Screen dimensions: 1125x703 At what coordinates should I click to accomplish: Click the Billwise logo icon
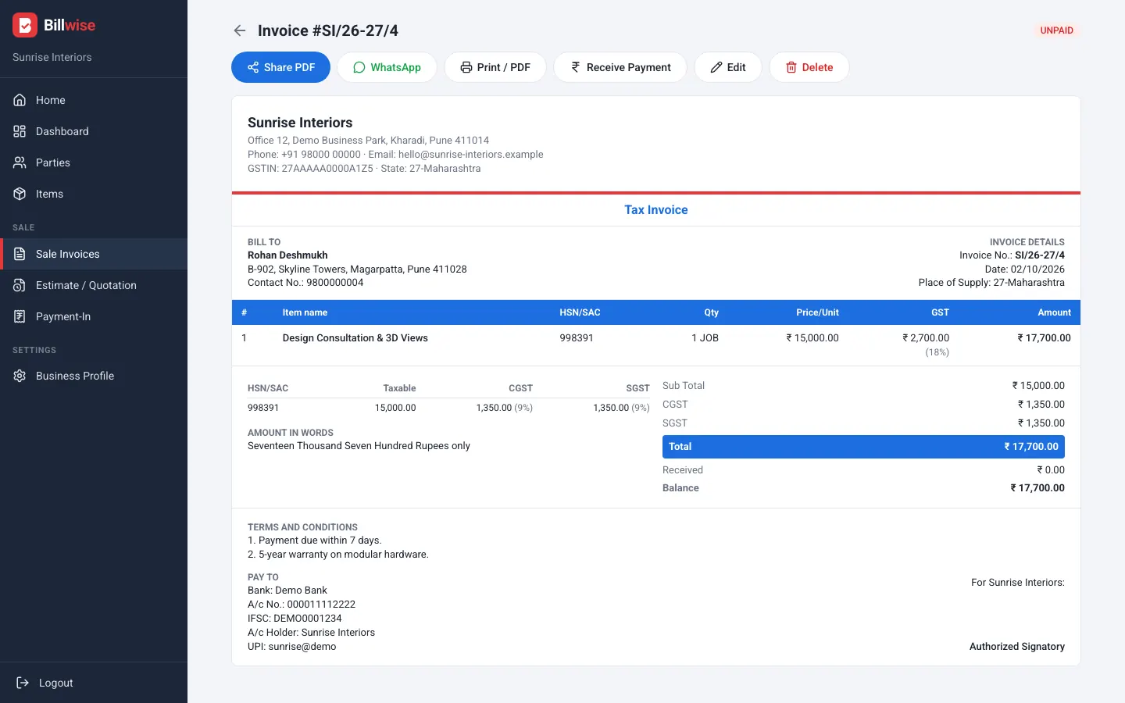tap(25, 25)
